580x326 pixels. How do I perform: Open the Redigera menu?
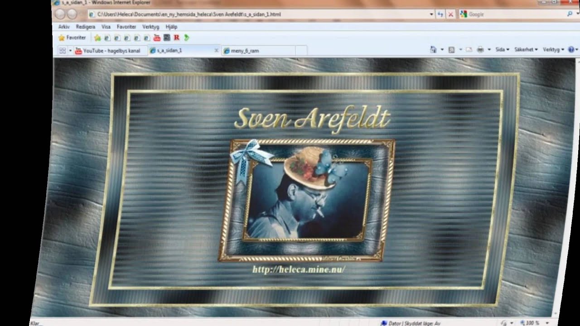pos(86,27)
